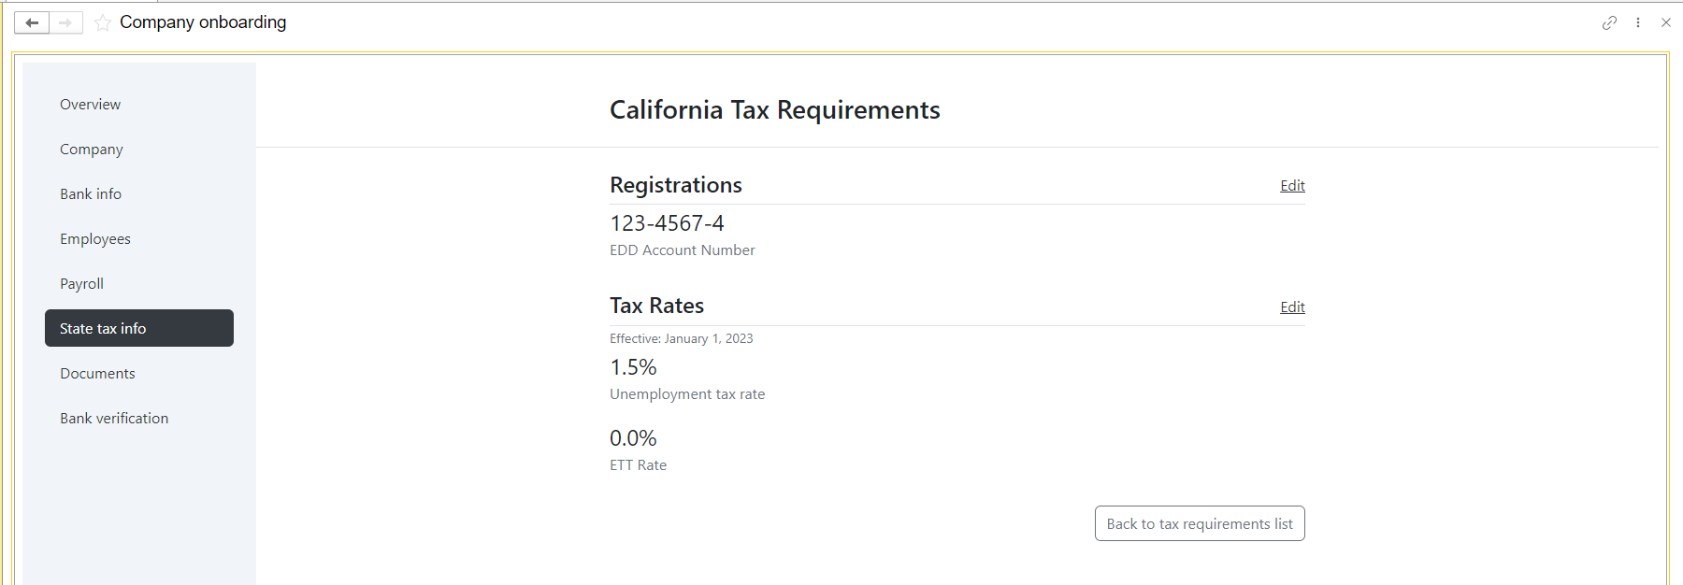Click the 1.5% unemployment tax rate value

pyautogui.click(x=633, y=367)
